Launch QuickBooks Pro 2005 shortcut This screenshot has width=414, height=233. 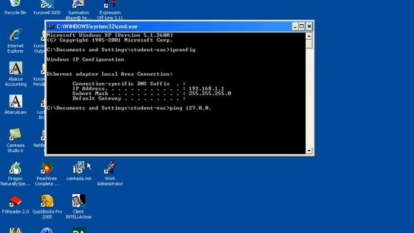point(47,207)
